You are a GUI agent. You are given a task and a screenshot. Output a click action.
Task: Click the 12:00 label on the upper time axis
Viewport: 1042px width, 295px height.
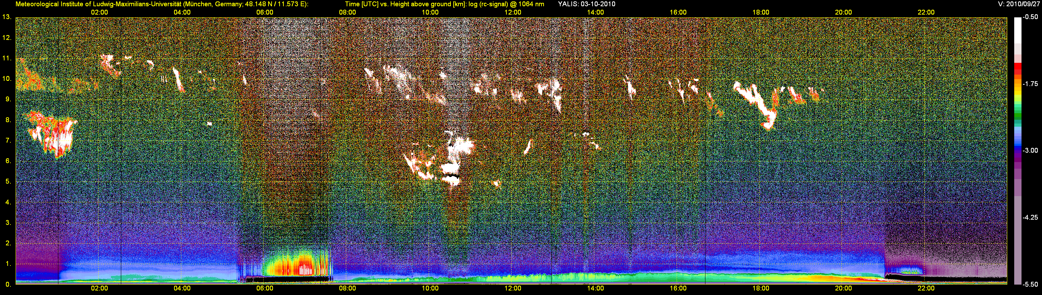tap(513, 12)
